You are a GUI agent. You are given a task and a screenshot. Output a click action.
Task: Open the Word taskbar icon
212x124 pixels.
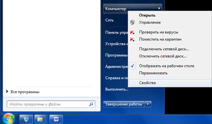click(x=56, y=119)
